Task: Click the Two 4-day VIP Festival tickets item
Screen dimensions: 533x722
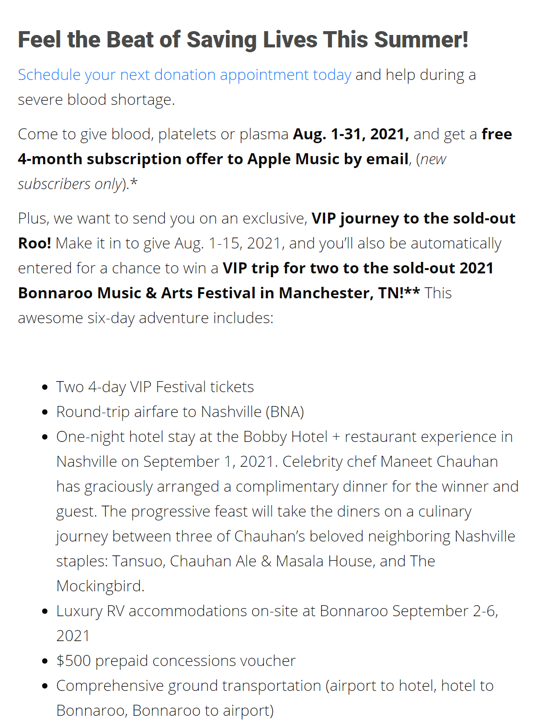Action: [x=155, y=387]
